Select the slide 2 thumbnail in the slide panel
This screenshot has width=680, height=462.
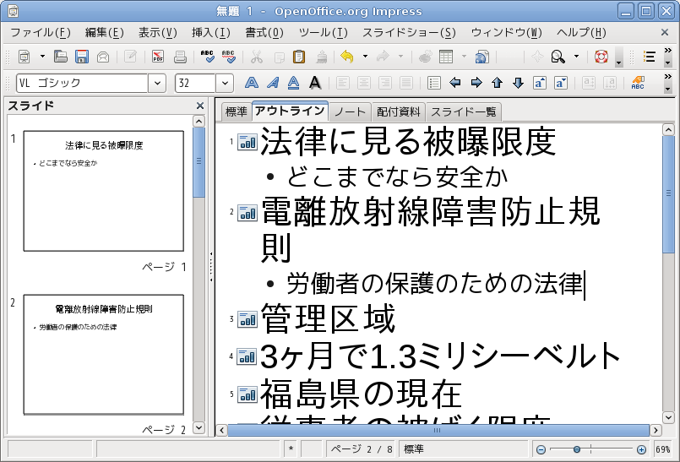click(103, 355)
